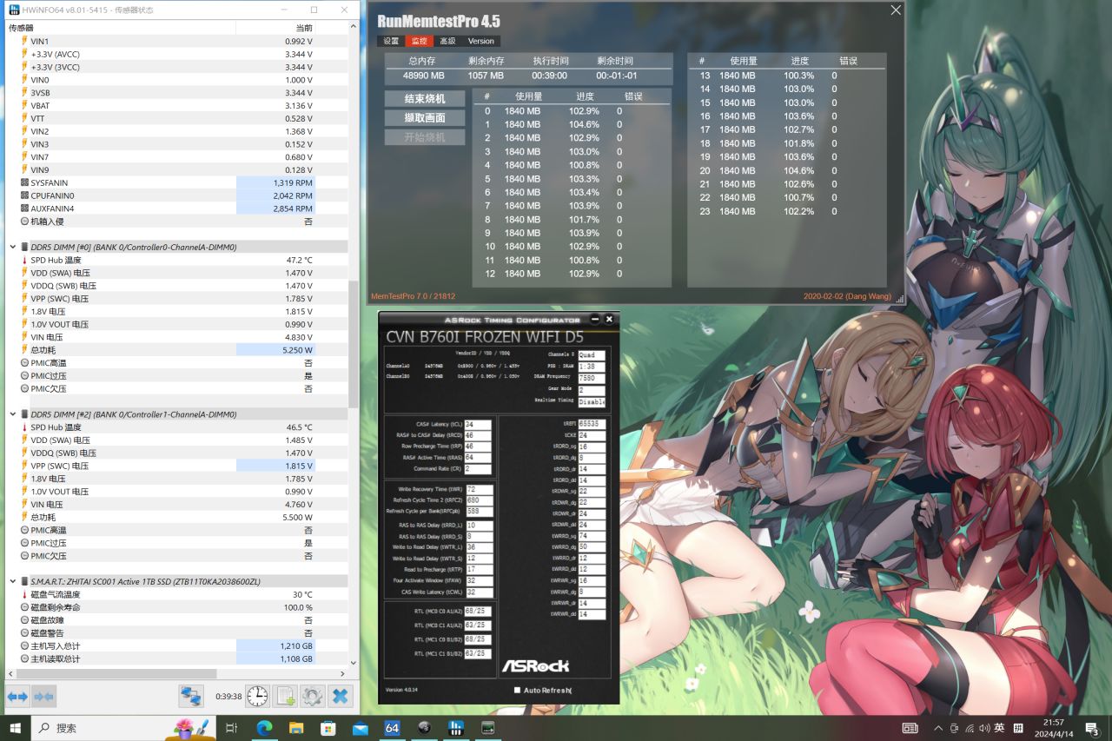Click the 撷取画面 screenshot button

425,118
